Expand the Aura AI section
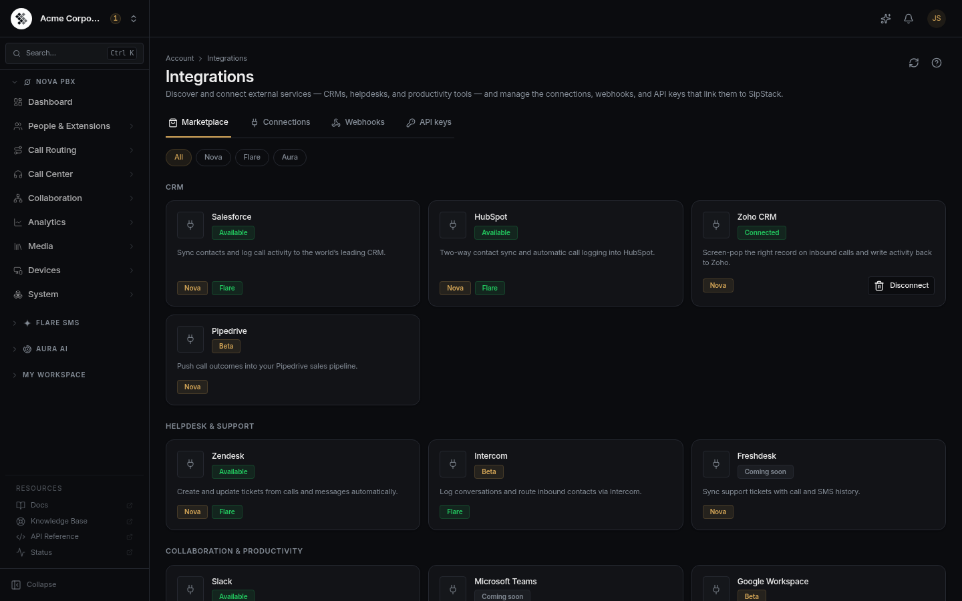962x601 pixels. pos(15,349)
